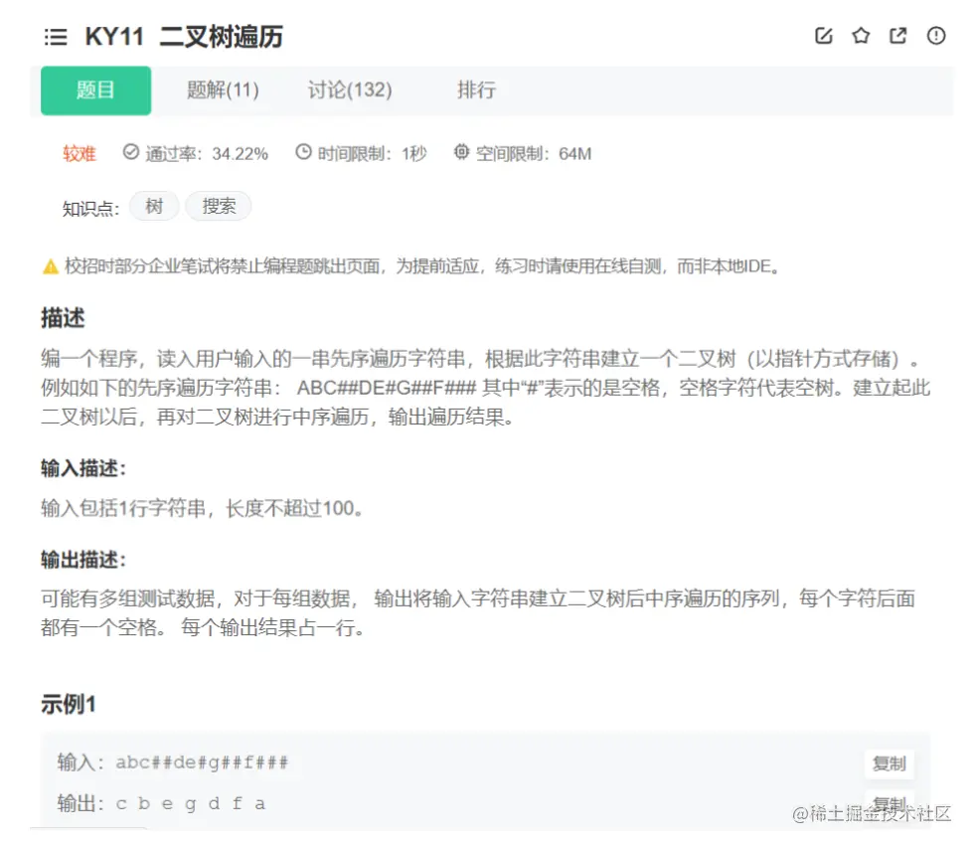
Task: Click the pass rate checkmark icon
Action: click(x=130, y=152)
